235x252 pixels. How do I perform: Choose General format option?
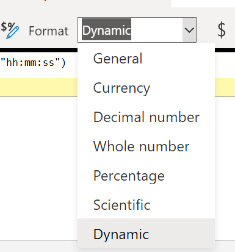coord(146,59)
